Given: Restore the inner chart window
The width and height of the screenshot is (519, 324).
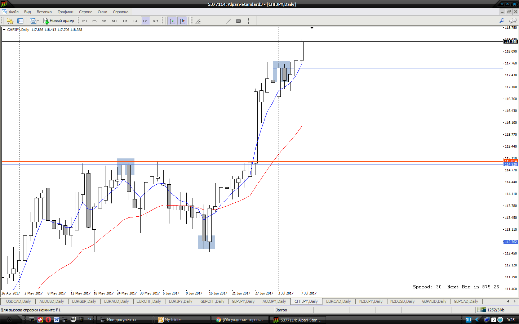Looking at the screenshot, I should [509, 12].
